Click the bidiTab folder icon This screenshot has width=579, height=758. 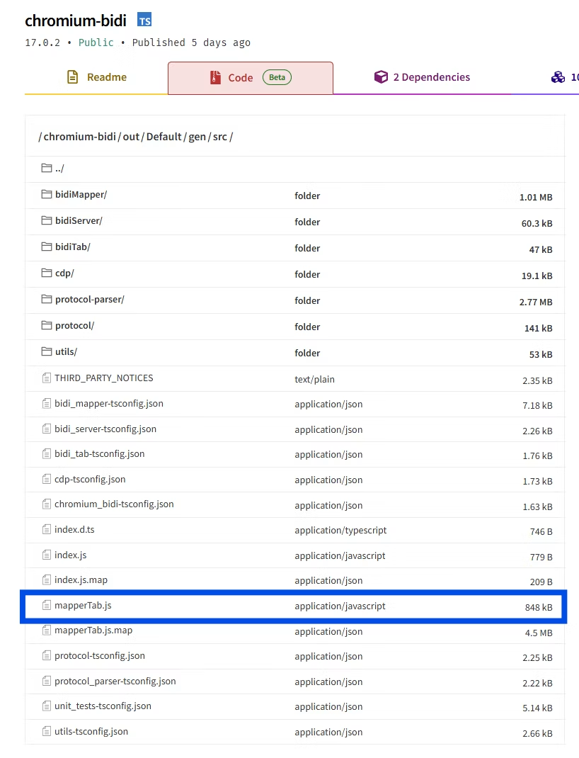point(47,247)
